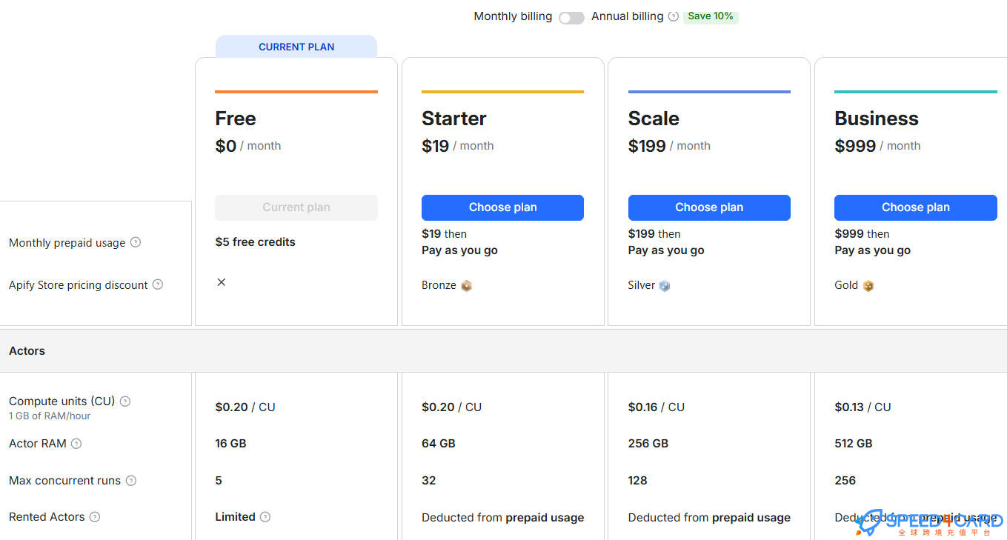The image size is (1007, 540).
Task: Choose the Starter plan
Action: (502, 207)
